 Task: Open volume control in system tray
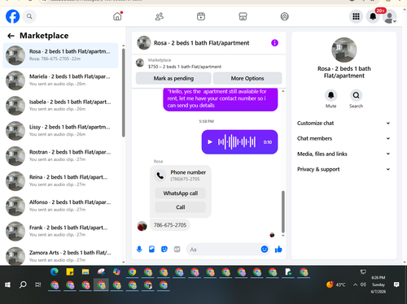pos(363,284)
